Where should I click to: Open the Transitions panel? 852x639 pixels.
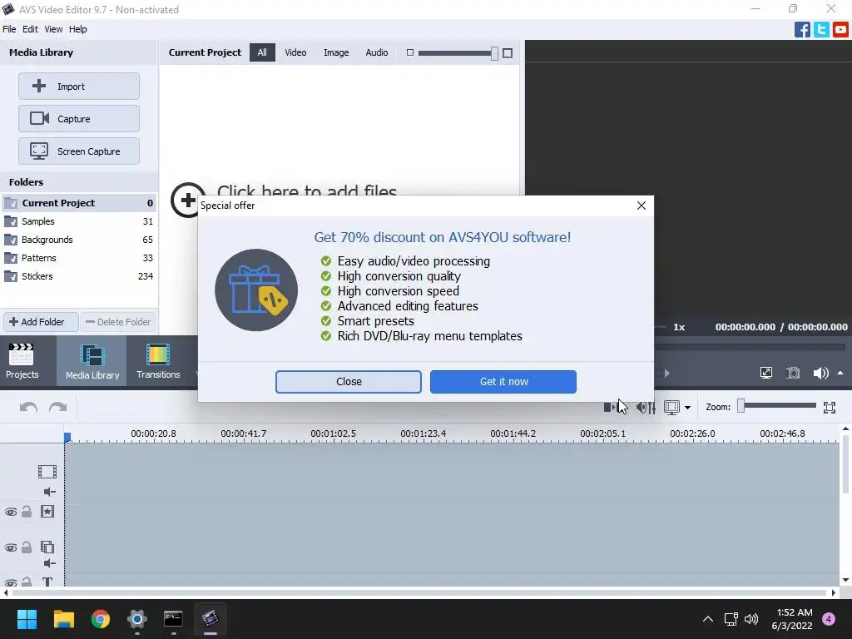pyautogui.click(x=158, y=361)
